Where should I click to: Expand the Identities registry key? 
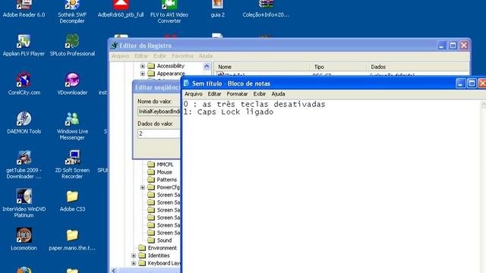point(134,256)
